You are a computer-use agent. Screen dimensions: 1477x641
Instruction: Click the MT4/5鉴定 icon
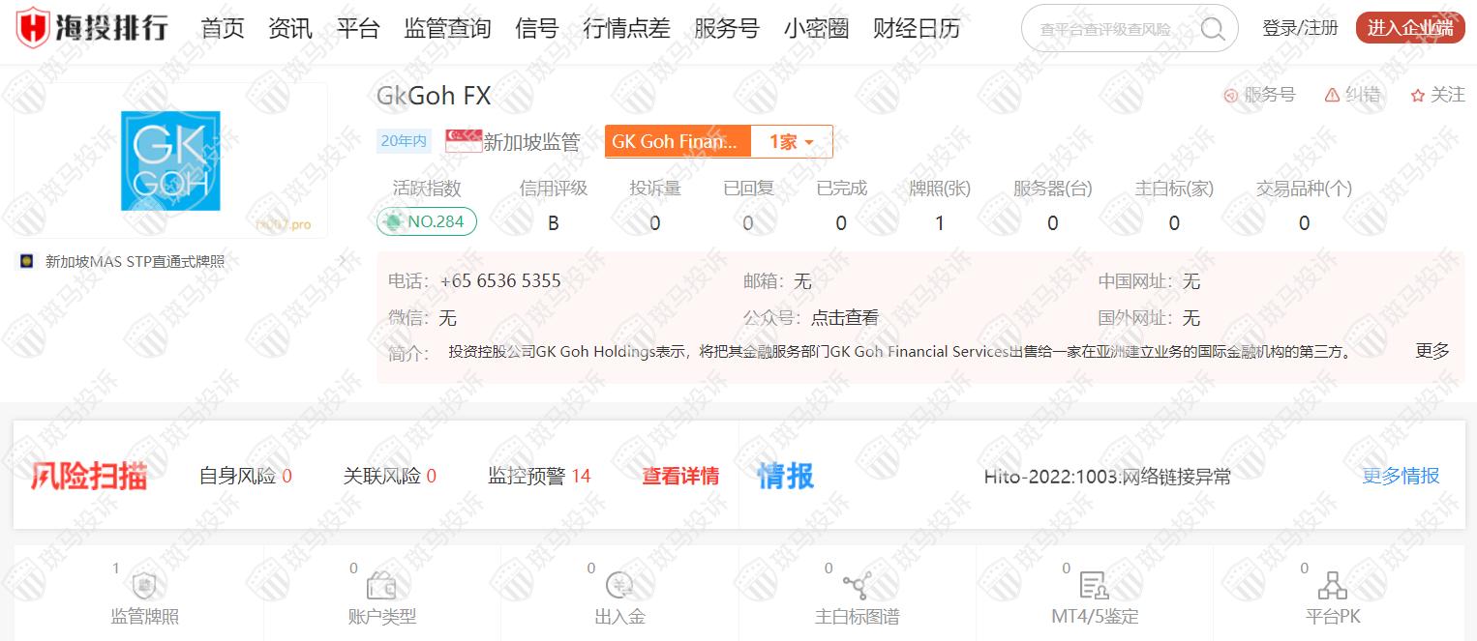(1094, 585)
